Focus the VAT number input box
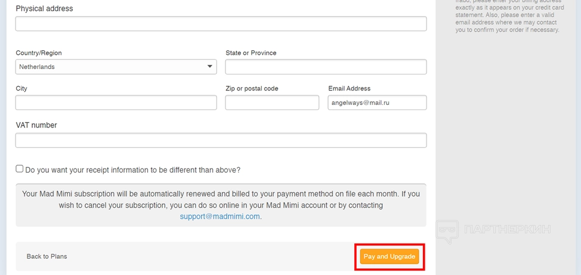Viewport: 581px width, 275px height. [221, 140]
